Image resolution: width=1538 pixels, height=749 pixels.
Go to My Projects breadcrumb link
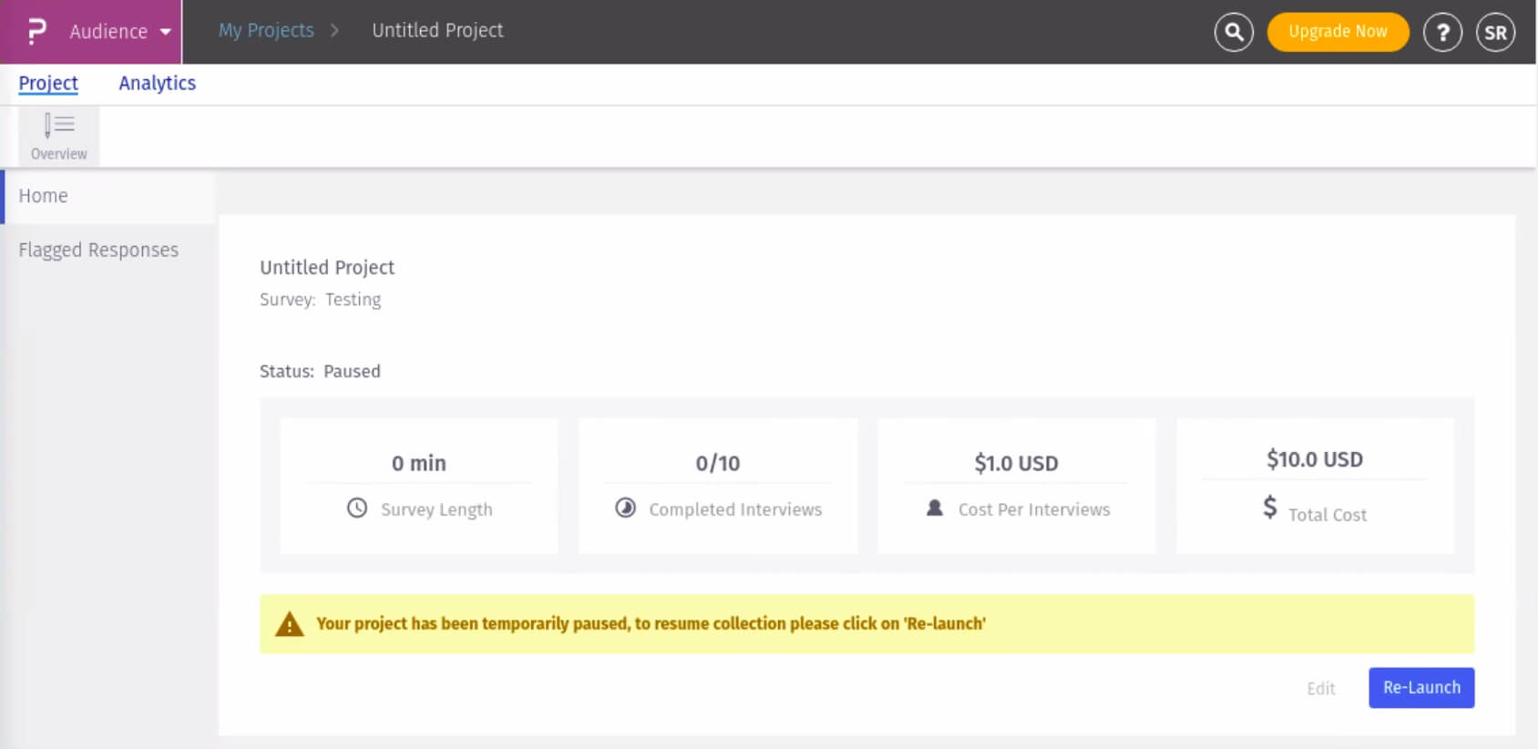tap(266, 30)
